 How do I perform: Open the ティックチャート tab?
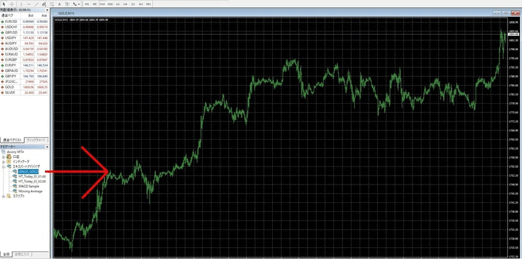(x=37, y=140)
